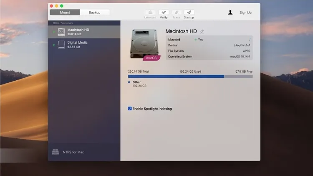Click the 192.24 GB Used label

[190, 71]
